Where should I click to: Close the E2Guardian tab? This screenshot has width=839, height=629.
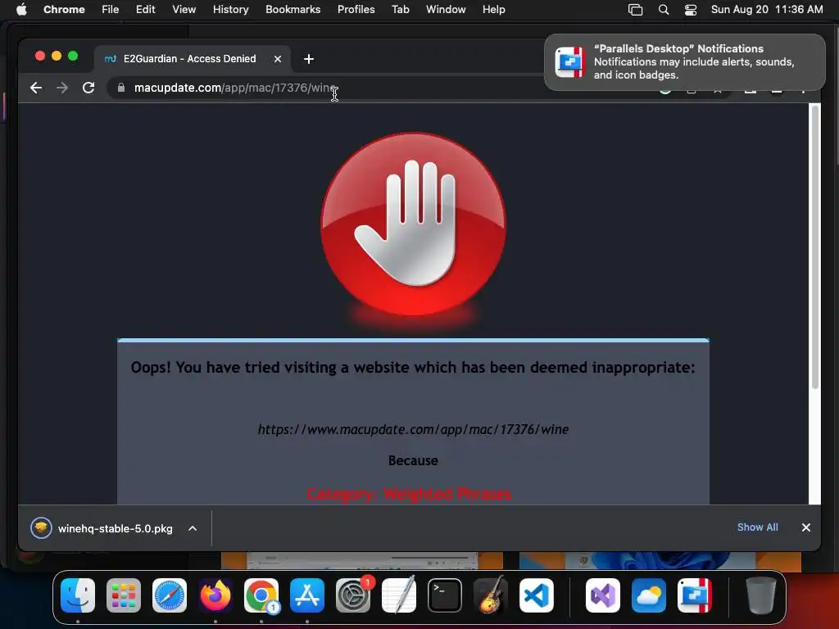(x=278, y=59)
